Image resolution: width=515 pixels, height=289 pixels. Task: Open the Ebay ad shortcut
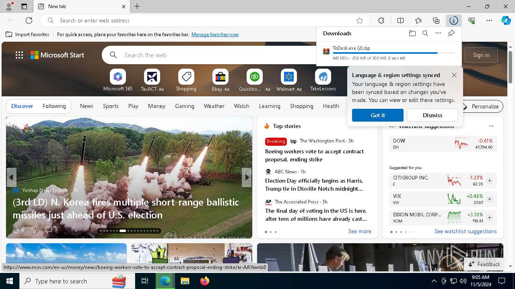pos(220,80)
